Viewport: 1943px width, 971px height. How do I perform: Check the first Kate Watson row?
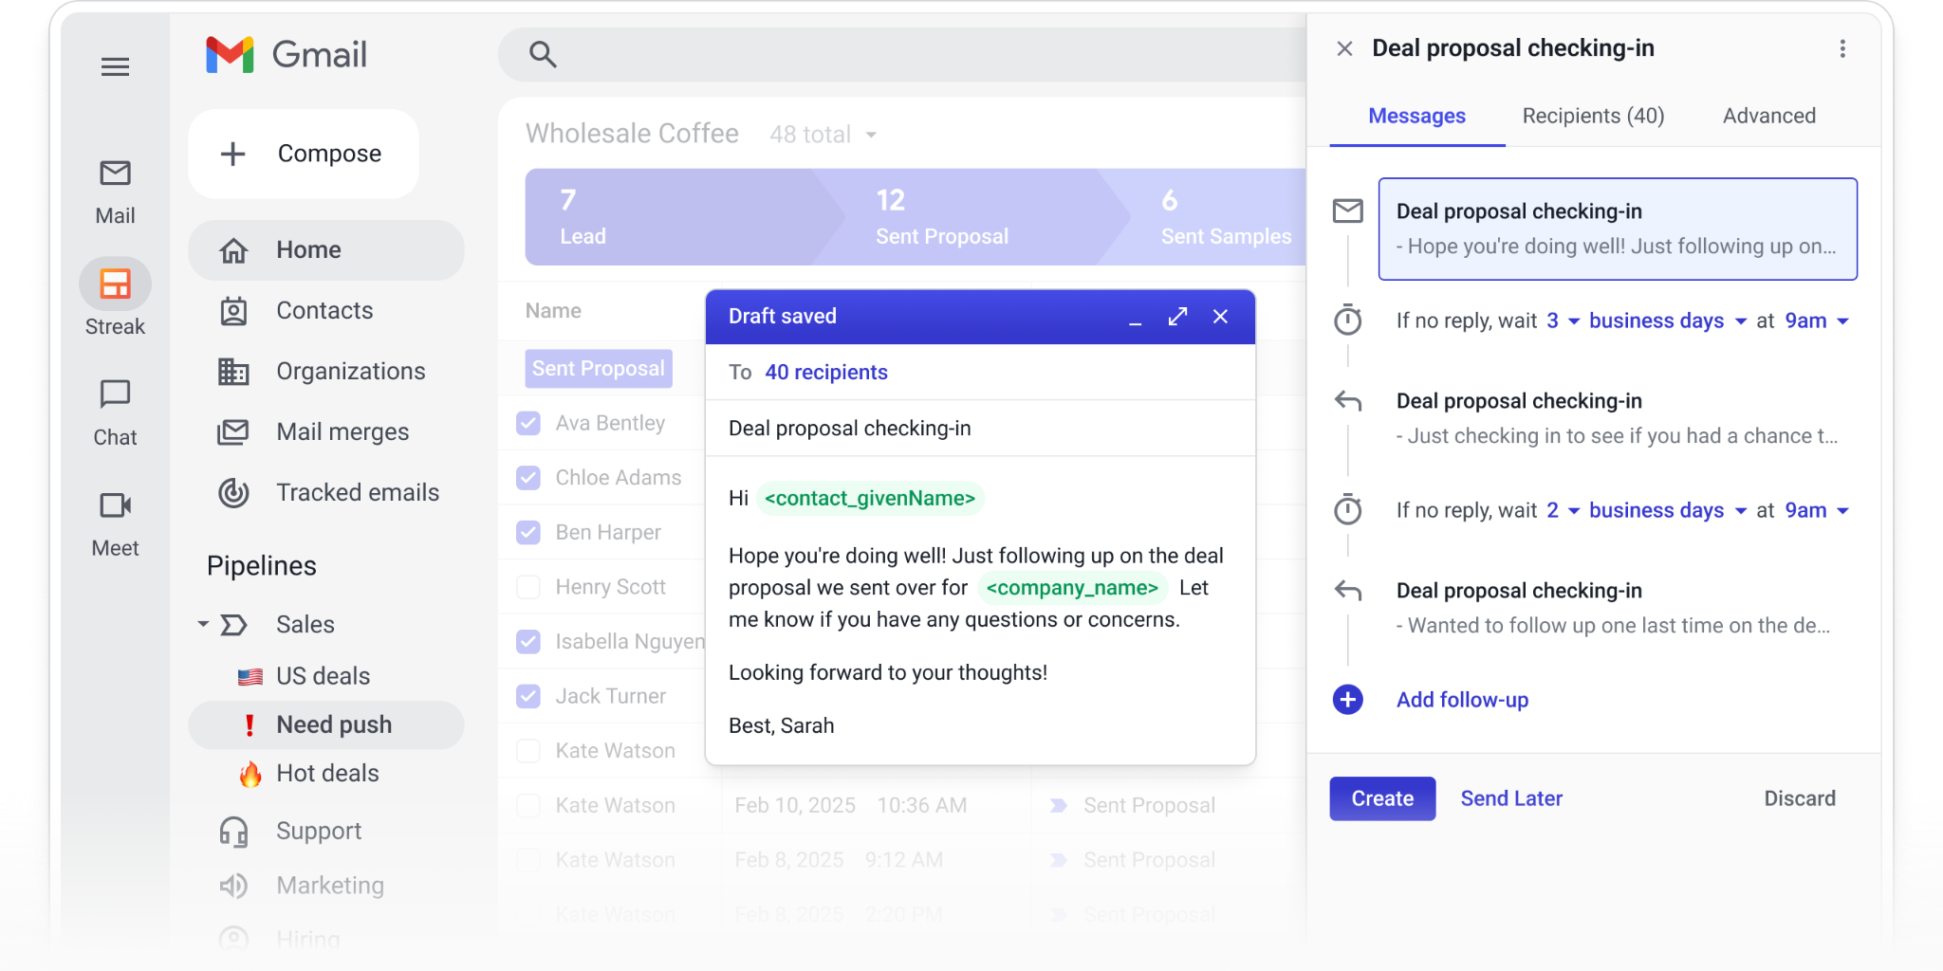pyautogui.click(x=528, y=750)
